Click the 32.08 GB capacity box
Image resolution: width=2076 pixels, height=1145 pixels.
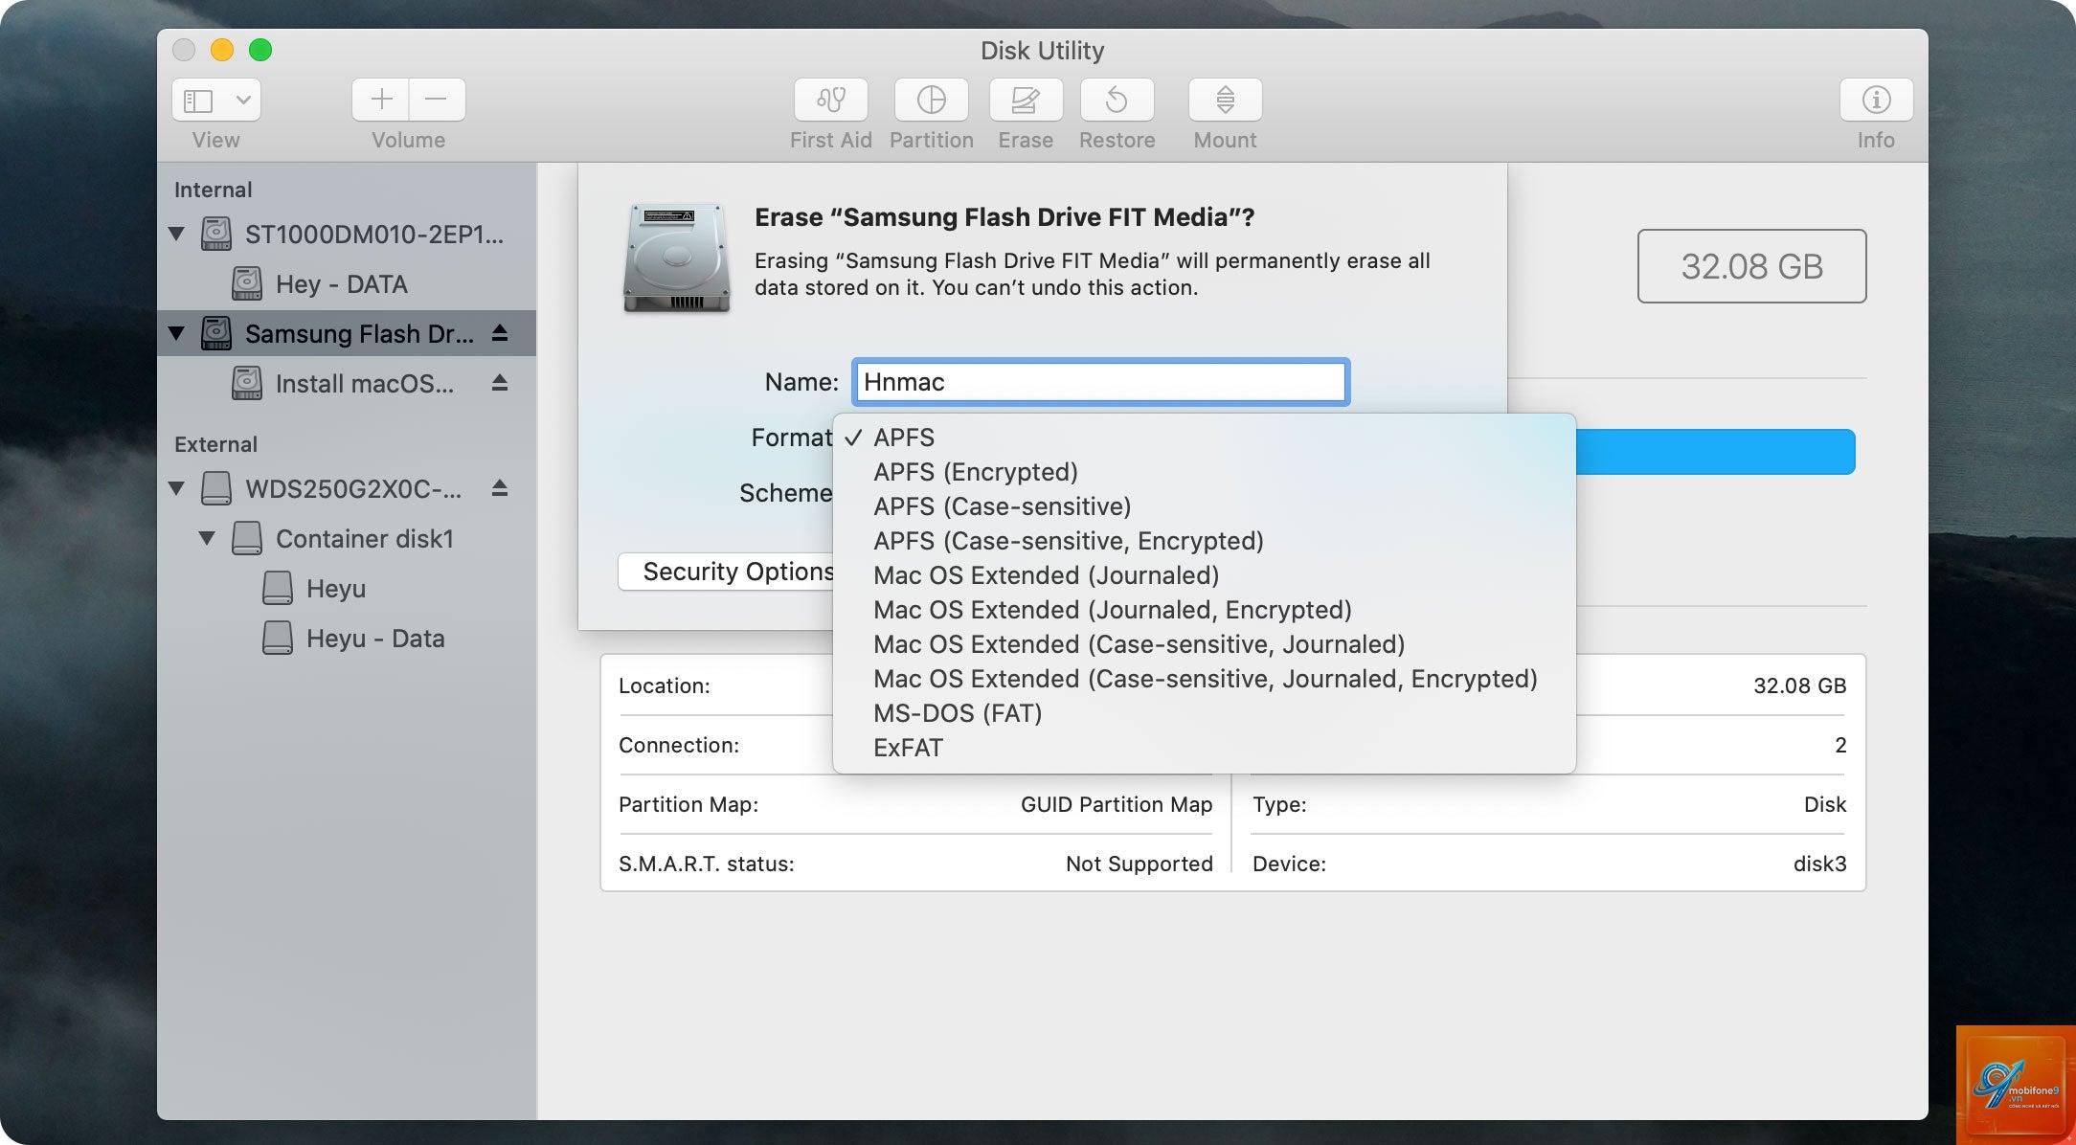(x=1751, y=266)
